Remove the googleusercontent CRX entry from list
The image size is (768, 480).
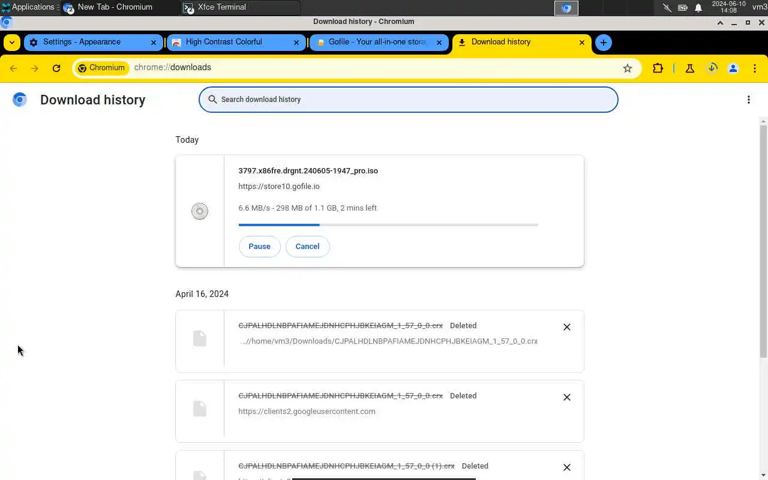click(567, 397)
